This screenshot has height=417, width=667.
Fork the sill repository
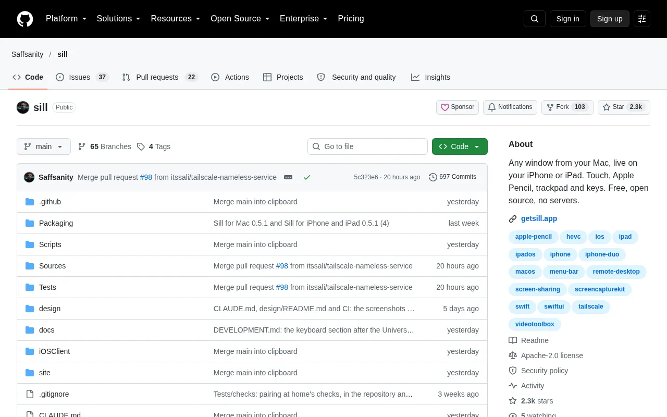click(x=567, y=107)
